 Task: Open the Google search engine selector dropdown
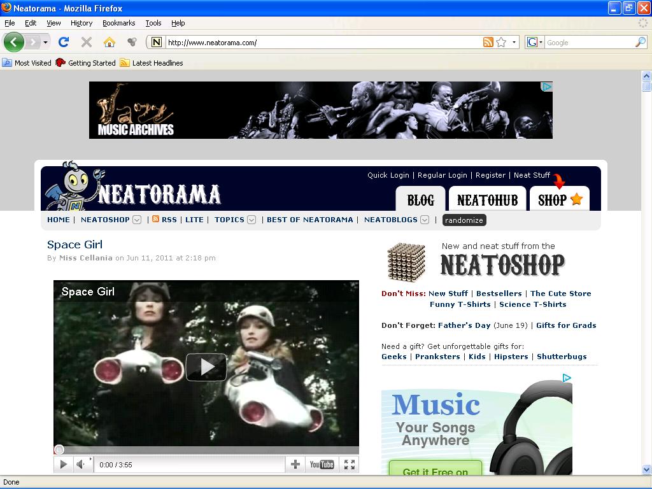tap(534, 42)
